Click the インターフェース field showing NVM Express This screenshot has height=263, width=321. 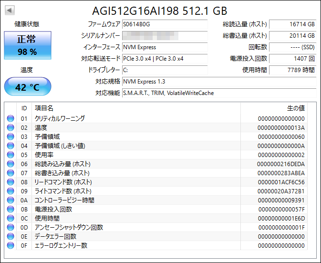(x=165, y=47)
